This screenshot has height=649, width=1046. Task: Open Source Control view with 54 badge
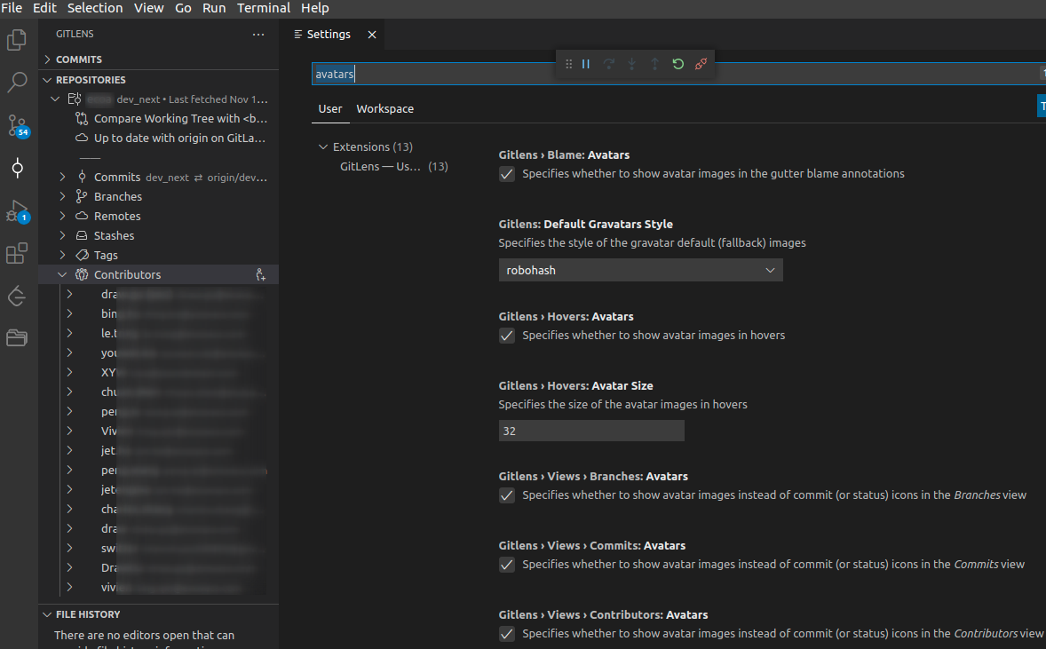pyautogui.click(x=18, y=125)
